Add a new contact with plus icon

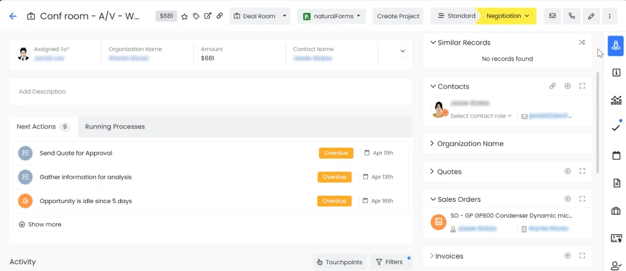[x=567, y=86]
